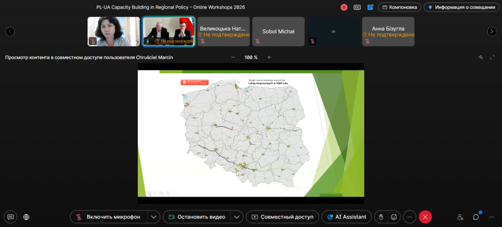This screenshot has width=502, height=227.
Task: Click muted mic icon on Анна Бізугла tile
Action: tap(367, 41)
